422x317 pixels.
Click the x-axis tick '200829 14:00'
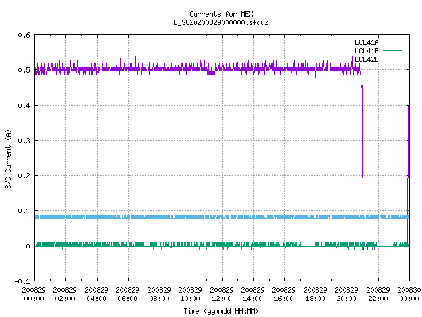coord(253,294)
